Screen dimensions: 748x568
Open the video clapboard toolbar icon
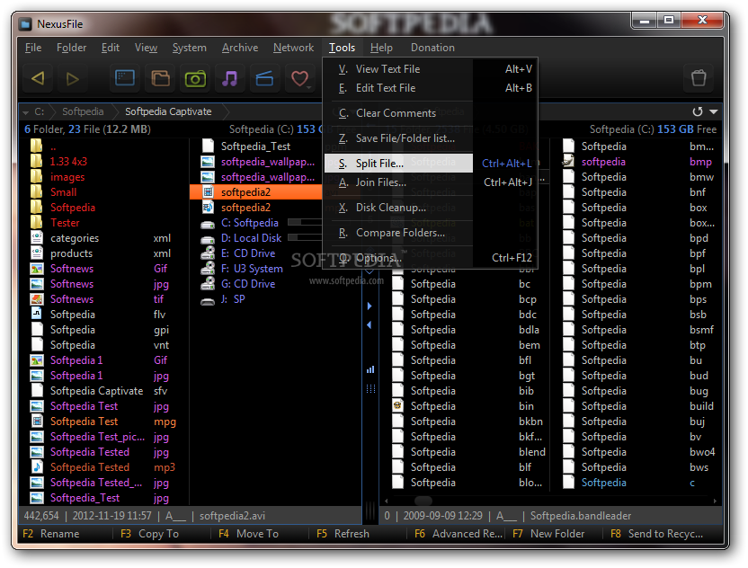[264, 78]
